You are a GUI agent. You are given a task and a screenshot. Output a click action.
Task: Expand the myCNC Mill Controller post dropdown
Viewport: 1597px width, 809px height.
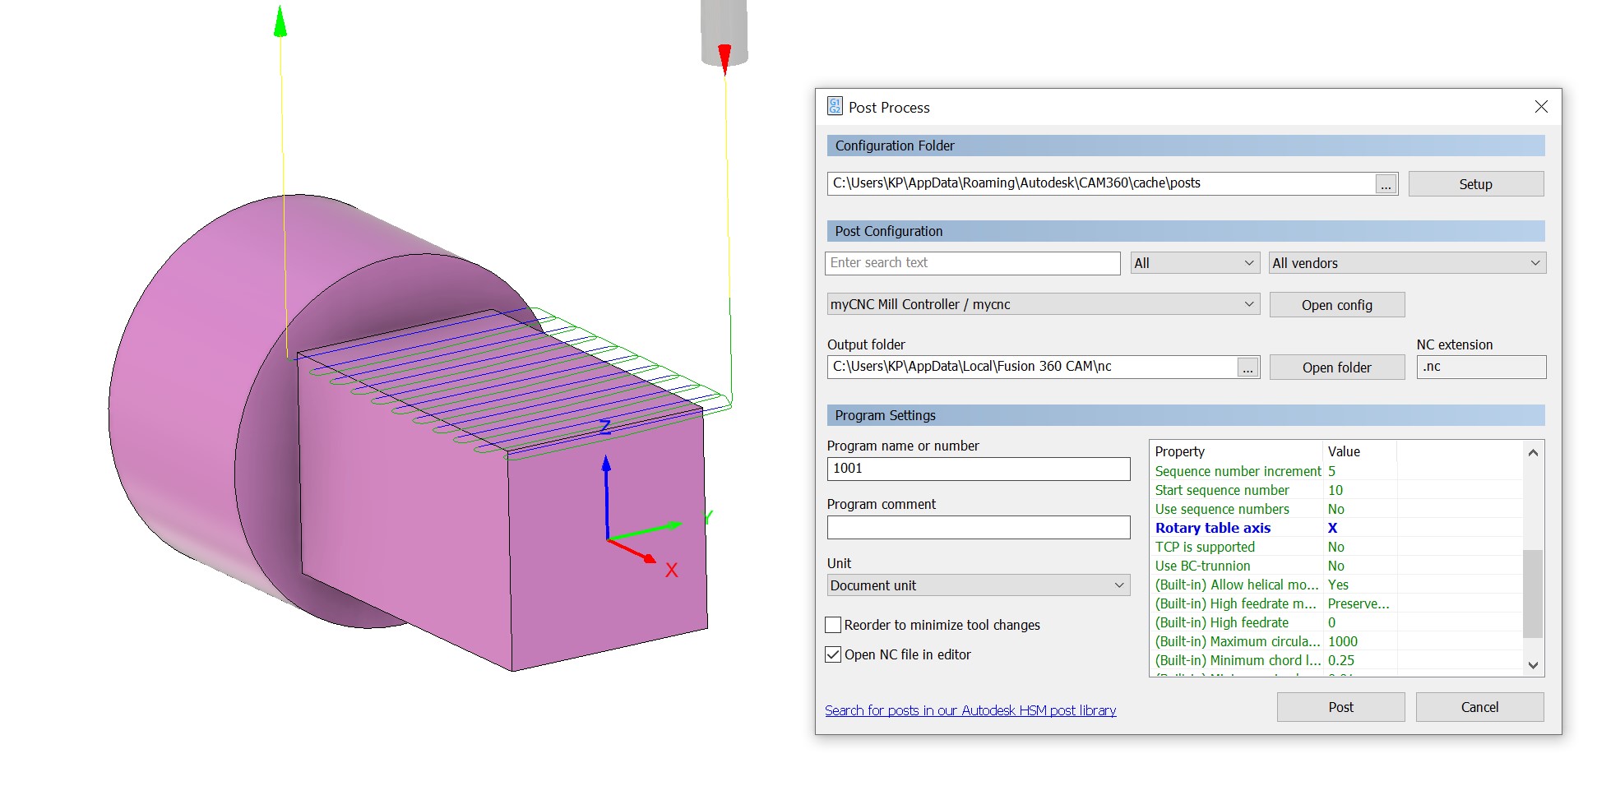click(1043, 304)
